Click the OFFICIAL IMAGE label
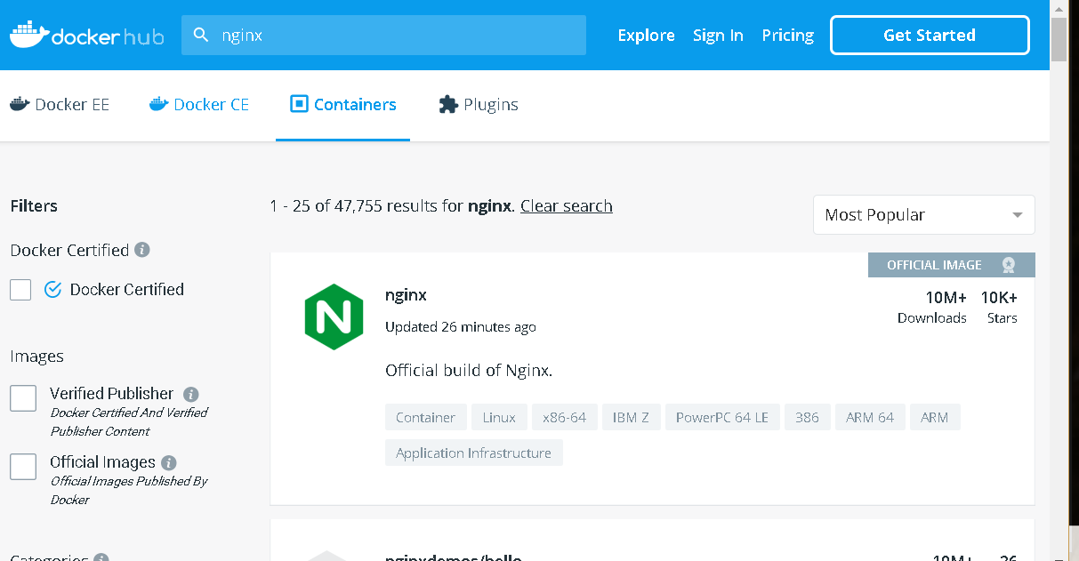Image resolution: width=1079 pixels, height=561 pixels. coord(934,265)
